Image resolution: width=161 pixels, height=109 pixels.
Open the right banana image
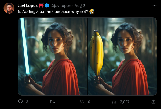coord(122,56)
